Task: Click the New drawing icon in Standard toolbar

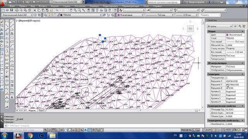Action: (3, 10)
